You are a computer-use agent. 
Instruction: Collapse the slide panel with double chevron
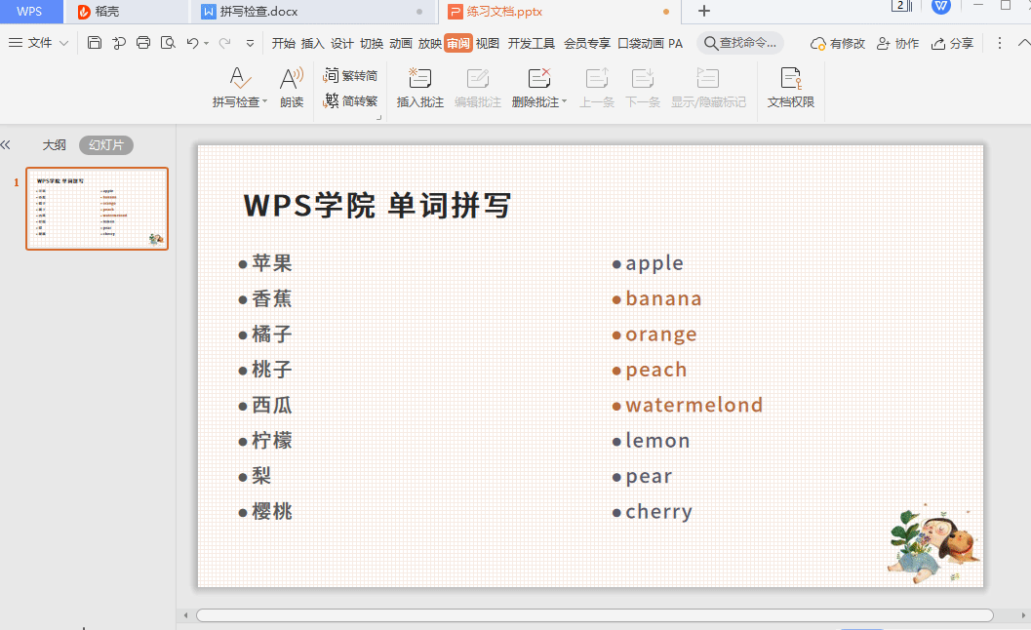tap(6, 145)
